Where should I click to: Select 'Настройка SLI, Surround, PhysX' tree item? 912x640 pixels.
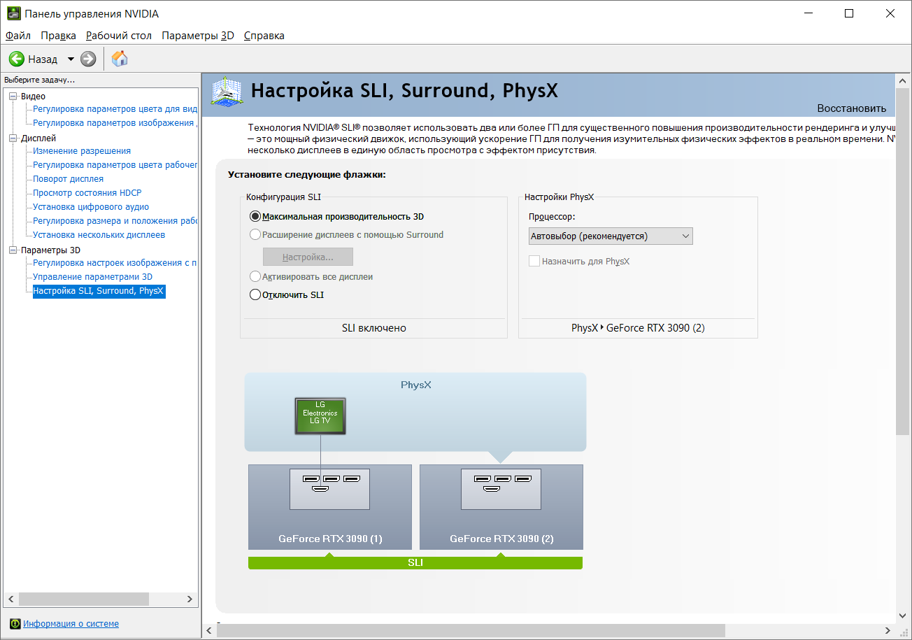(x=99, y=291)
